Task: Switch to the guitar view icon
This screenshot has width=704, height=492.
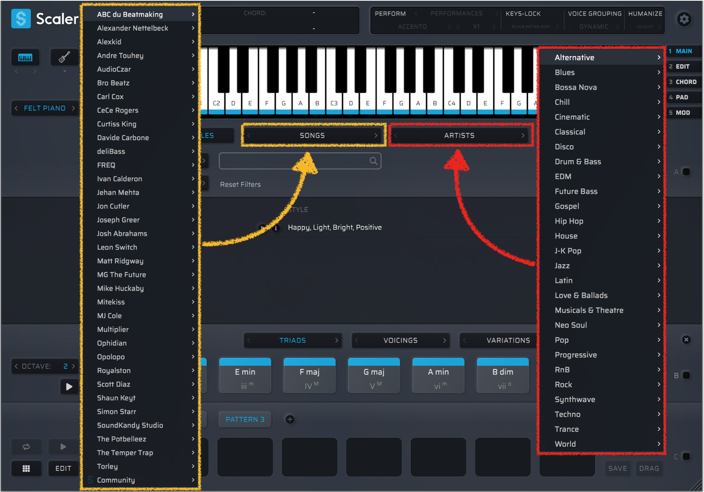Action: pyautogui.click(x=64, y=58)
